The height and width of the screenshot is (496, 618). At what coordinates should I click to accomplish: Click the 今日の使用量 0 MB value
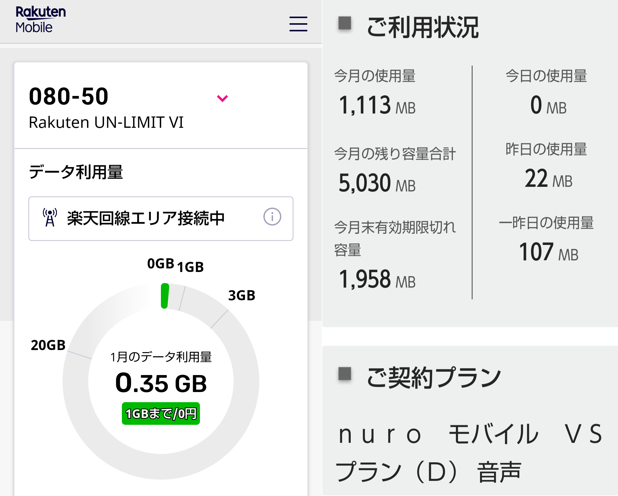[548, 105]
